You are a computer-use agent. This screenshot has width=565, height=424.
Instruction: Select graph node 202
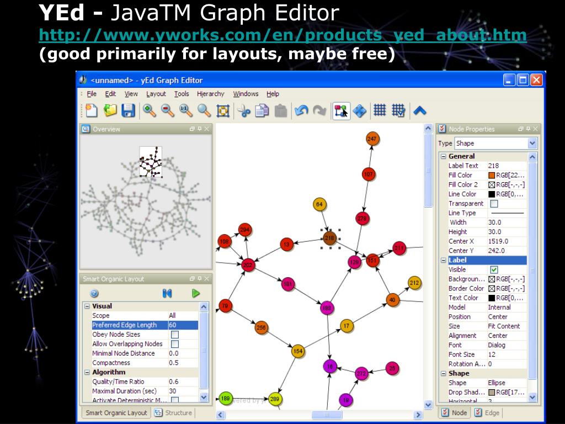tap(247, 266)
